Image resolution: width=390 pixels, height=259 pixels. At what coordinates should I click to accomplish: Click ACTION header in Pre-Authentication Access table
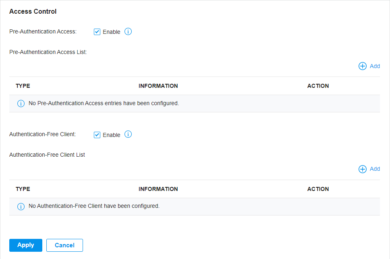coord(318,86)
